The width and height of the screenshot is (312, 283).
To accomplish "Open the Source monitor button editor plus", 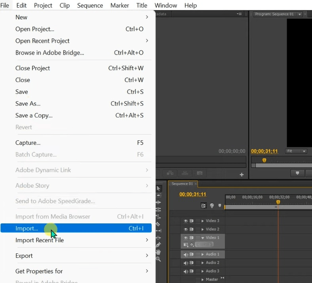I will pos(242,175).
